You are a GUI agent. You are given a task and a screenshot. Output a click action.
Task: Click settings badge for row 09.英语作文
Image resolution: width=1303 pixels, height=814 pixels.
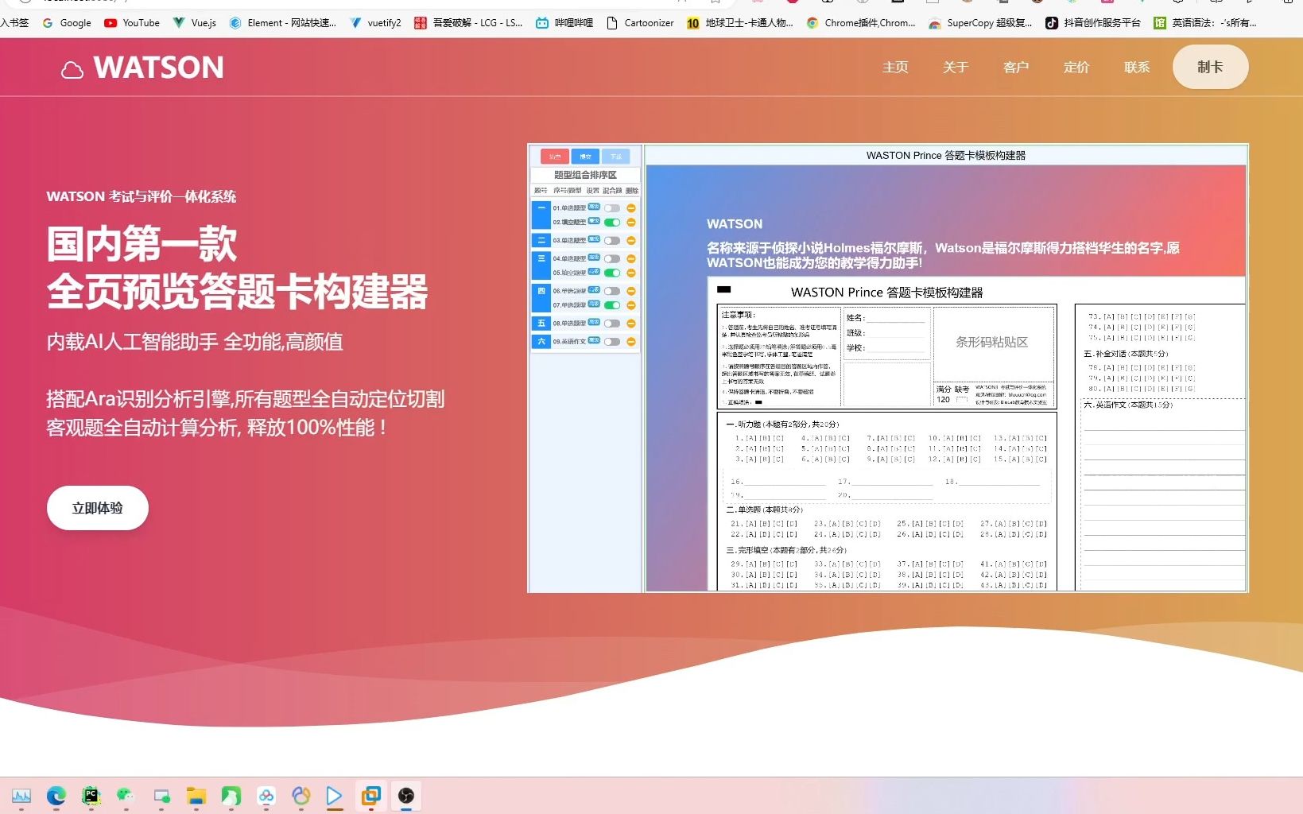point(594,340)
